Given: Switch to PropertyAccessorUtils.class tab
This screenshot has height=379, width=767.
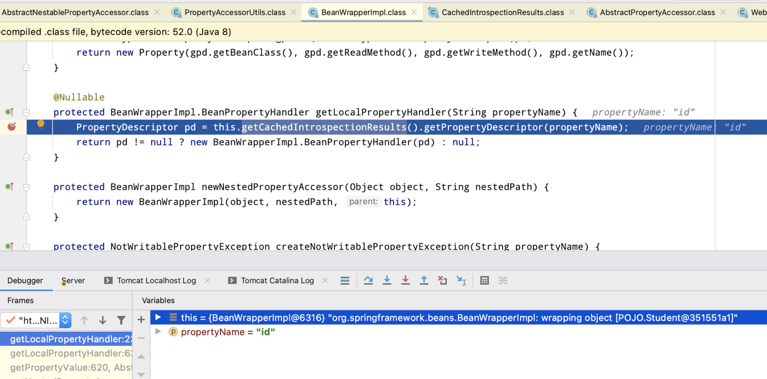Looking at the screenshot, I should pos(235,12).
